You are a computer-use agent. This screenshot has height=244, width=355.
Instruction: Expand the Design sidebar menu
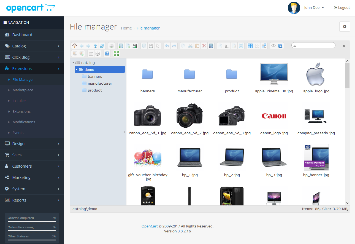[32, 144]
